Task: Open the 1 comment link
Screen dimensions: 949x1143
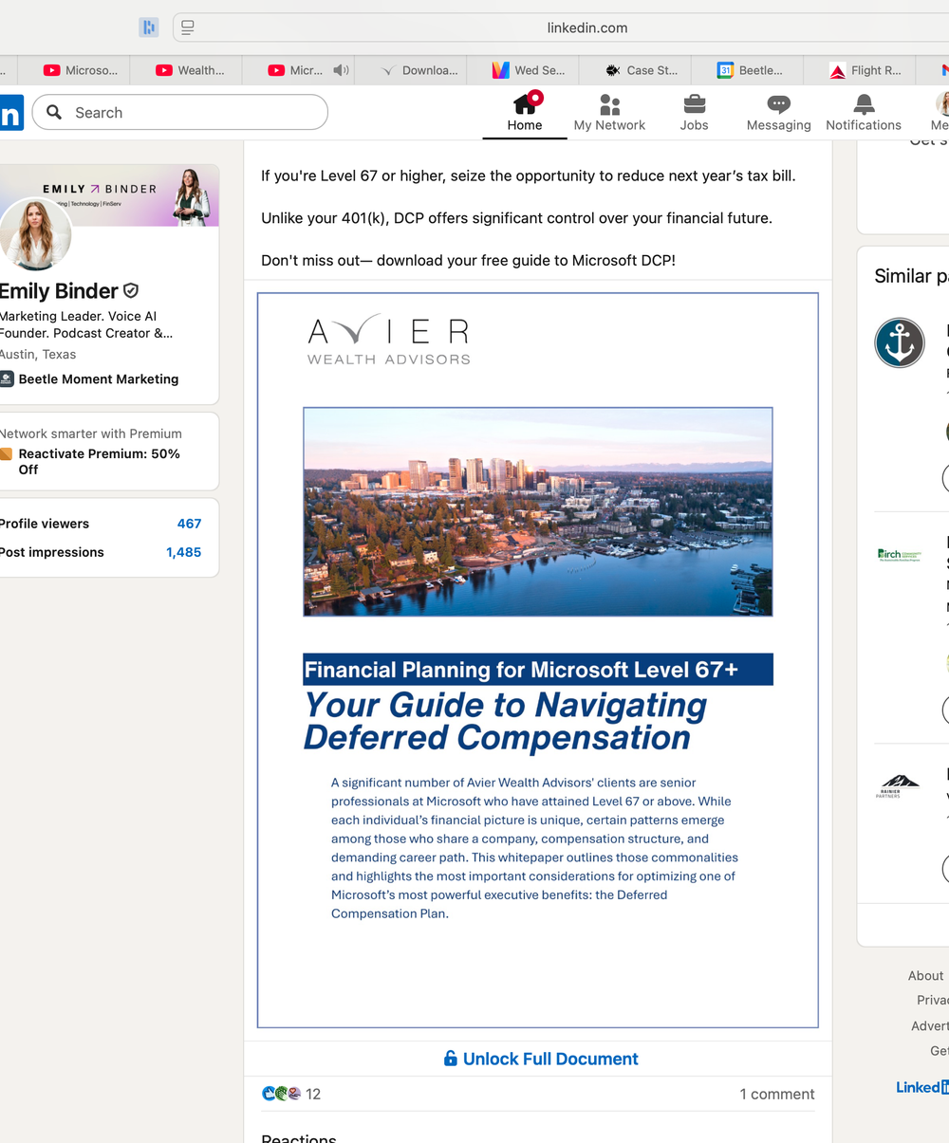Action: (x=777, y=1094)
